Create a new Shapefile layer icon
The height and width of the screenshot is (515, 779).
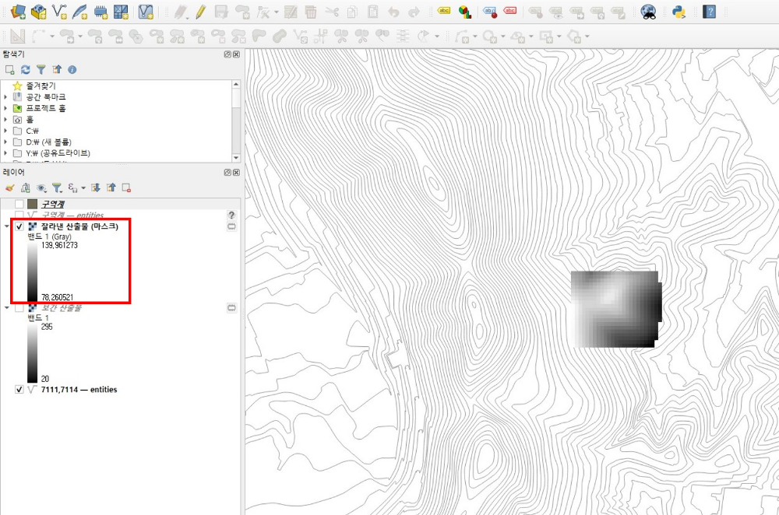tap(59, 12)
